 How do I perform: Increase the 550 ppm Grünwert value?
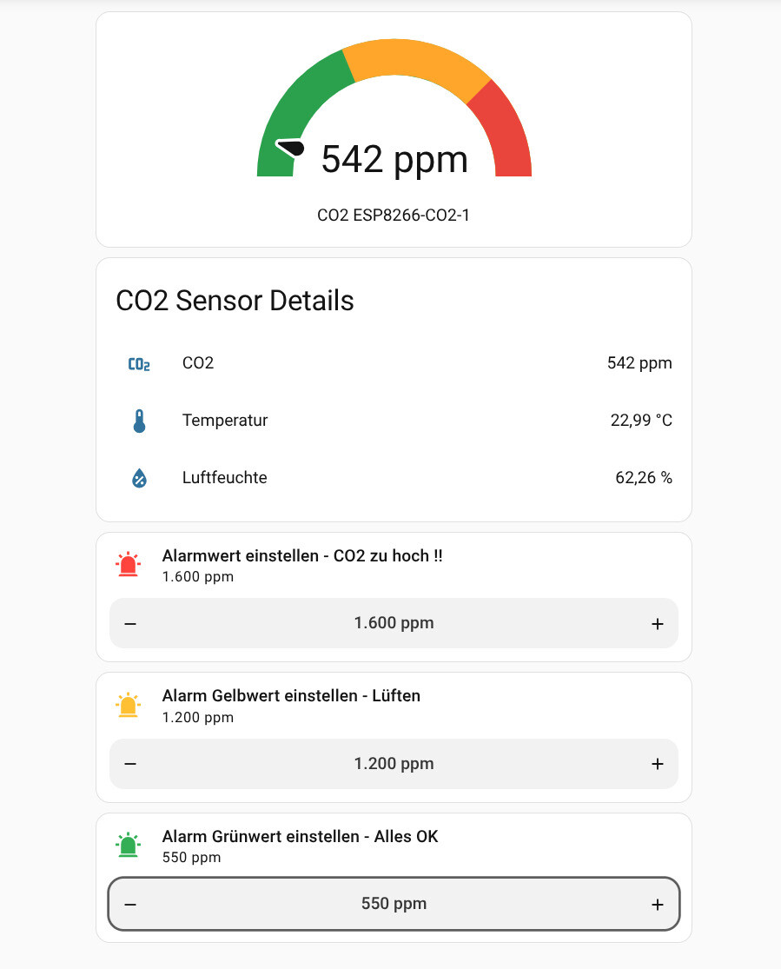658,904
